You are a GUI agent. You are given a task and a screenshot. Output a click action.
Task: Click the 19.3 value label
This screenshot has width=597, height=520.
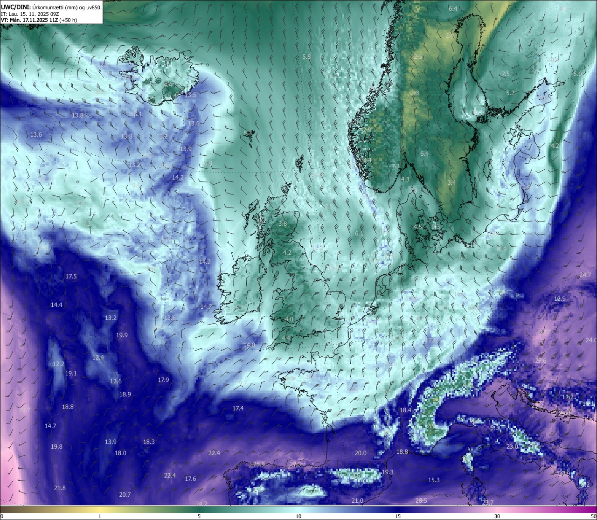(388, 472)
